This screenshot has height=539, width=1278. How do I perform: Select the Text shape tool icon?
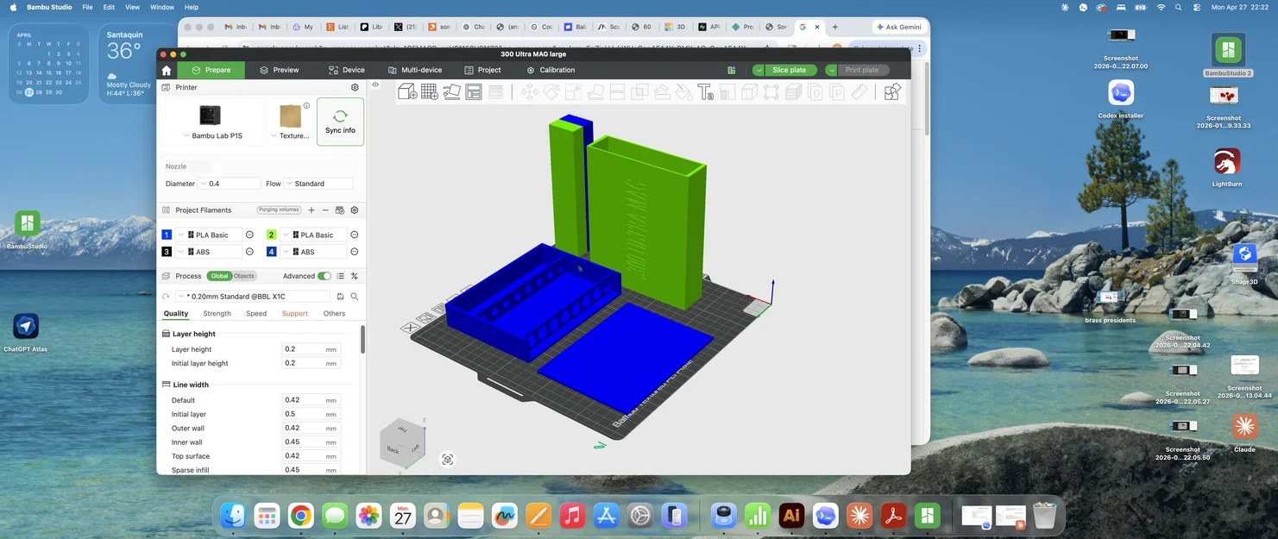point(705,91)
